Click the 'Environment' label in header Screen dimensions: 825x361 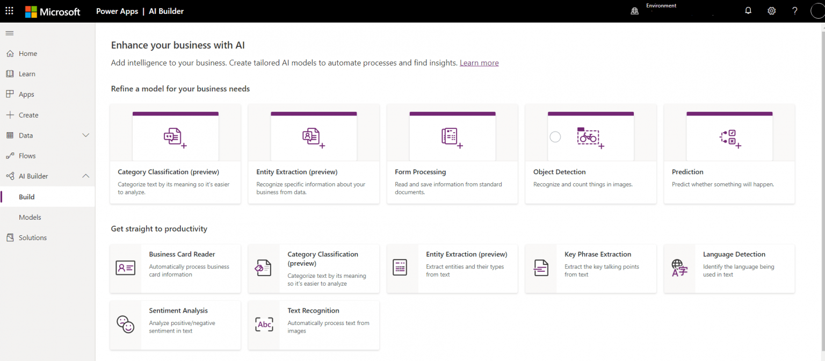coord(661,6)
